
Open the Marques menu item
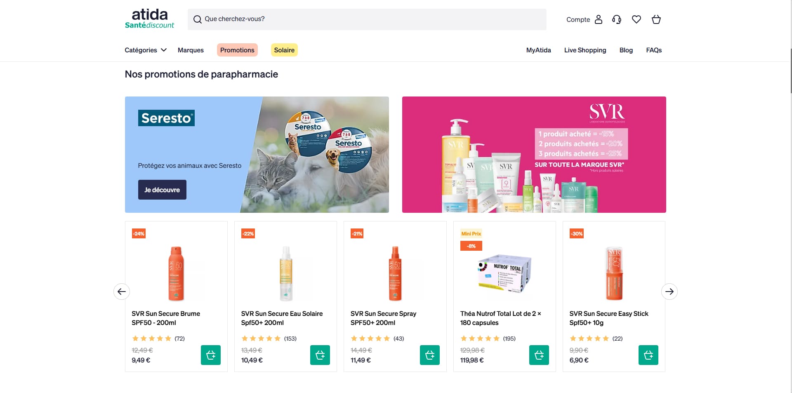click(191, 50)
